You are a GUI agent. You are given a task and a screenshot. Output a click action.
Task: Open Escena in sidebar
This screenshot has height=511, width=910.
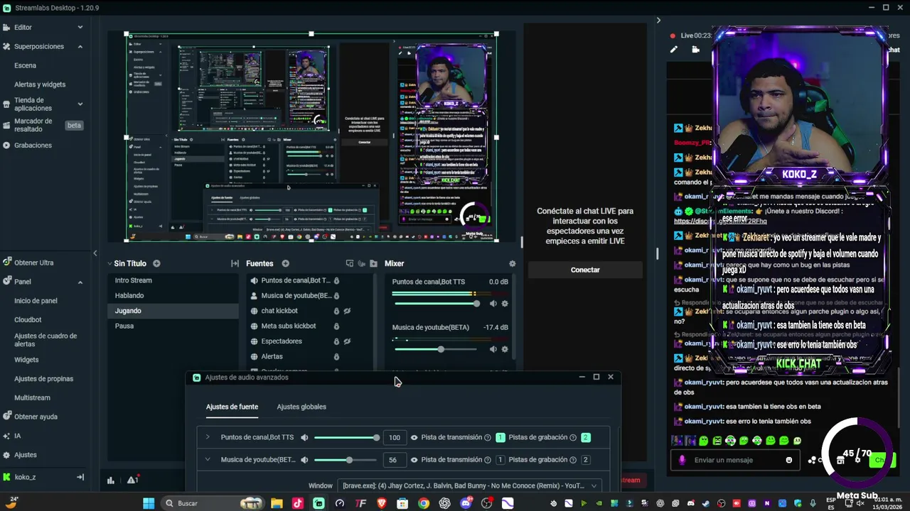25,65
